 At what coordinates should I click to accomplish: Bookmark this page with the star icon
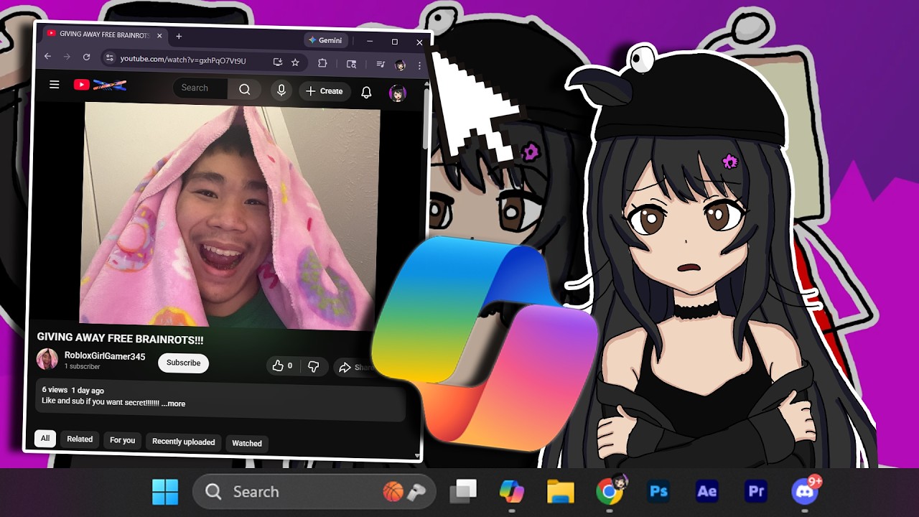pos(295,62)
